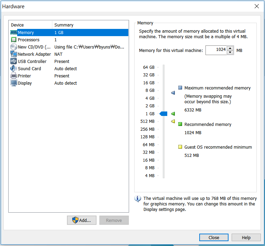
Task: Click the 64 MB slider scale label
Action: tap(149, 145)
